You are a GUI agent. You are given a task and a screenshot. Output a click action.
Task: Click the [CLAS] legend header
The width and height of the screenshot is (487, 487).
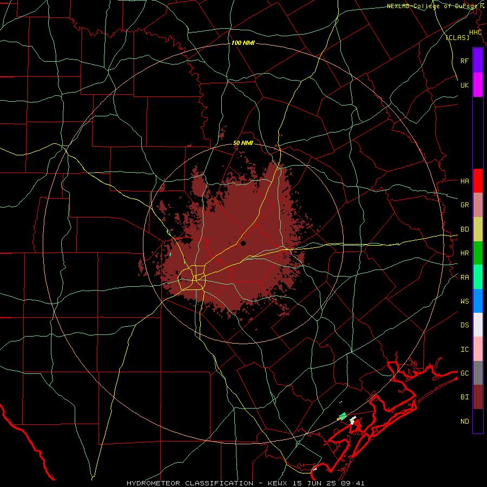click(x=457, y=37)
